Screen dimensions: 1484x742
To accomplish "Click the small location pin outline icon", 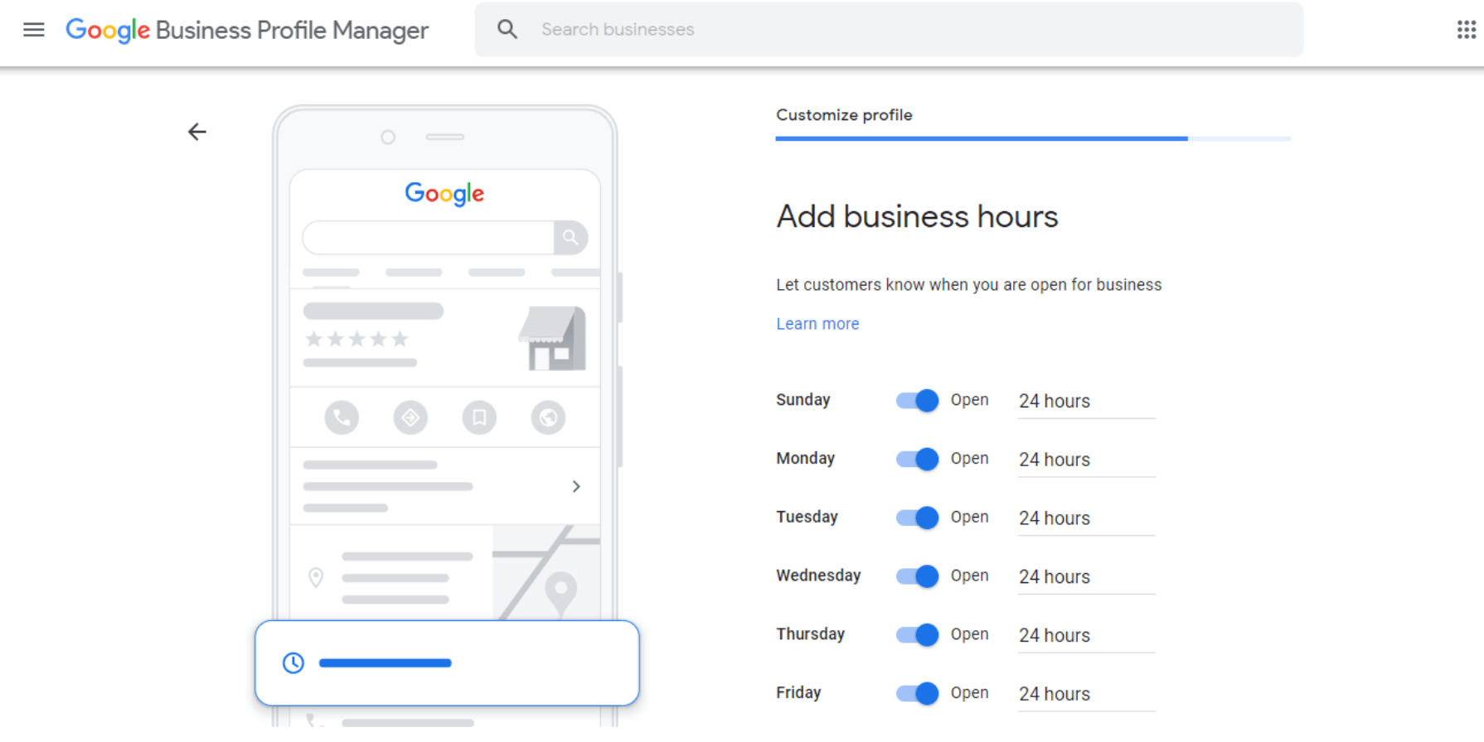I will click(x=316, y=577).
